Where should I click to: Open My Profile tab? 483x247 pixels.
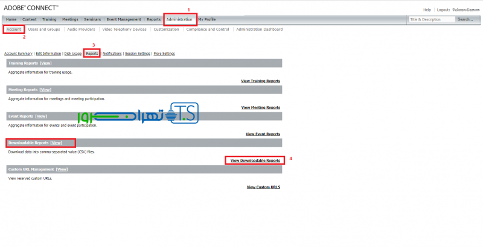click(207, 19)
